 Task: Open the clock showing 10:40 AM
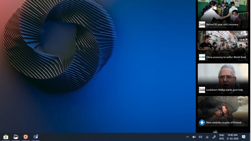(x=233, y=137)
